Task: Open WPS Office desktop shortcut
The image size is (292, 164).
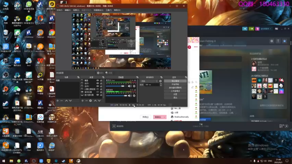Action: coord(40,62)
